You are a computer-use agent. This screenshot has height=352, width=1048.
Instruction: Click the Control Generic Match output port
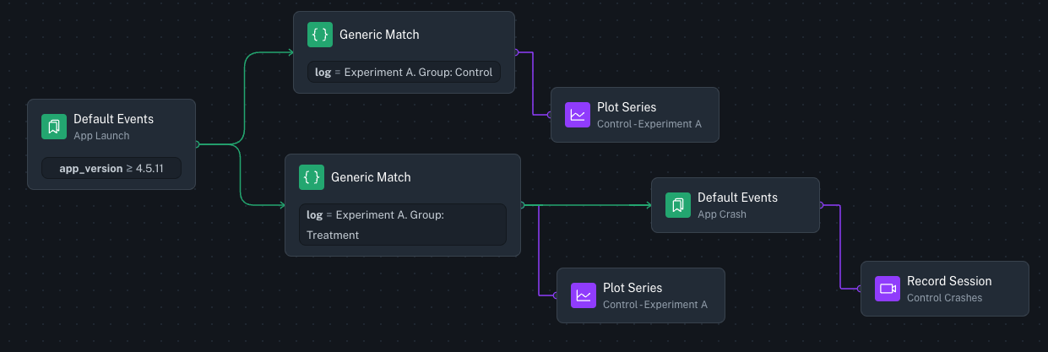click(x=516, y=51)
